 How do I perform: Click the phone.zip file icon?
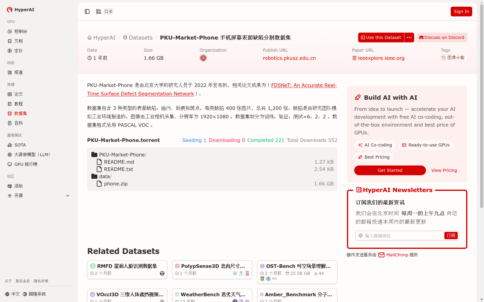click(x=99, y=184)
